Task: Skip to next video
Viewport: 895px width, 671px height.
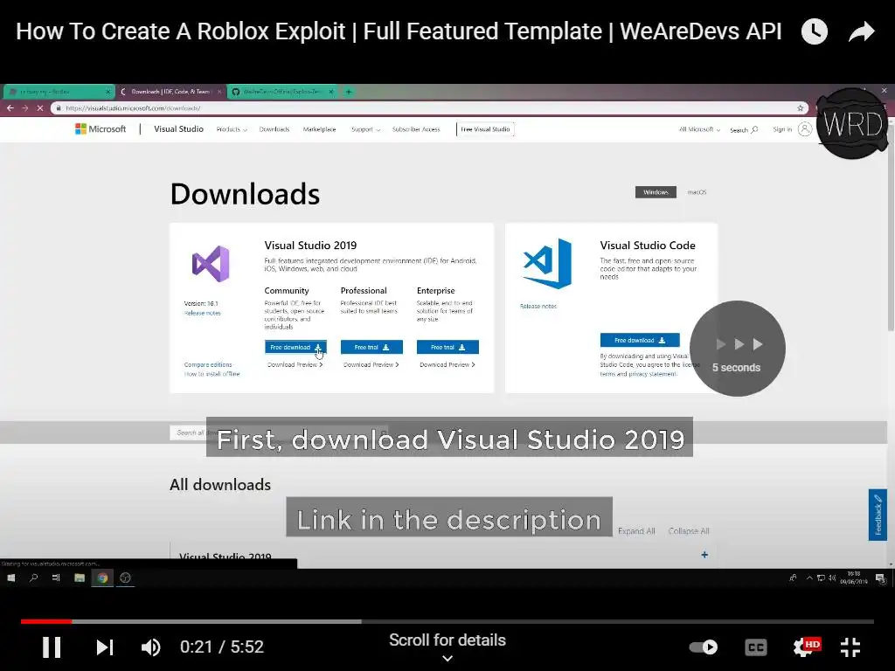Action: tap(105, 647)
